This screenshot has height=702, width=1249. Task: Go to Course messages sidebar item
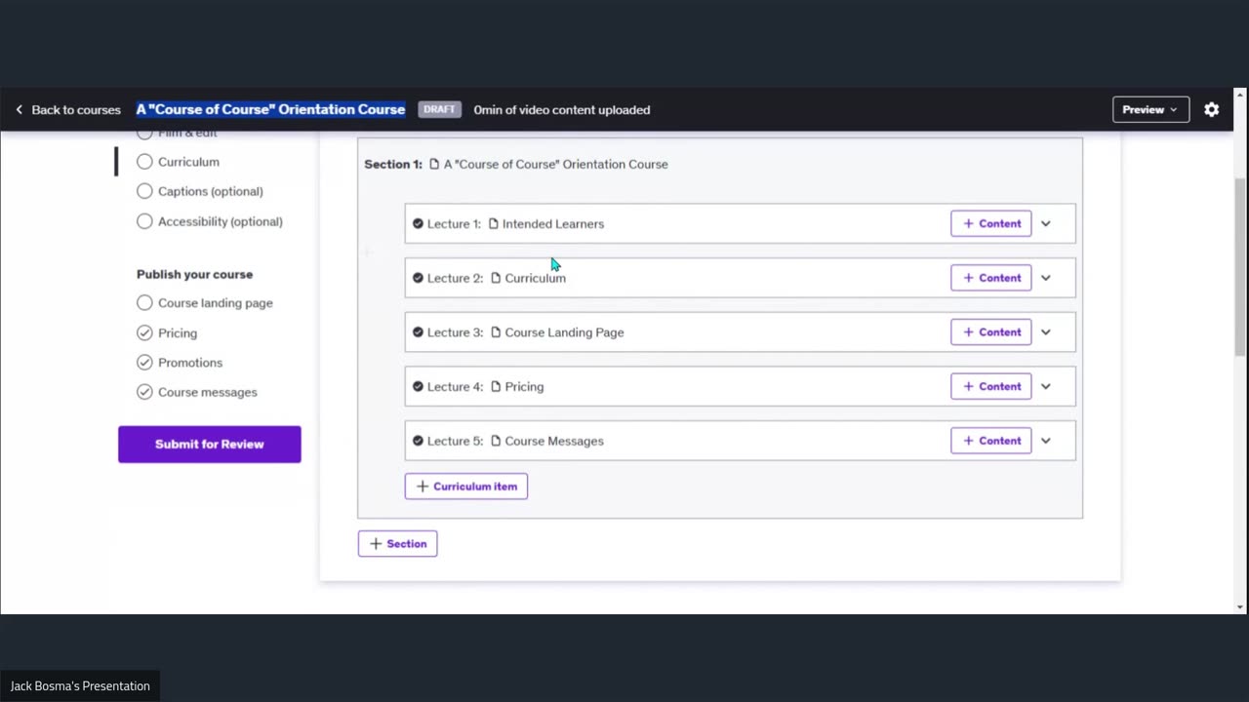[208, 392]
